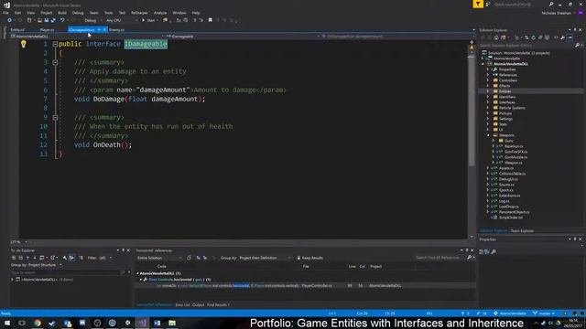Select the AtomicVendettaDLL project node
This screenshot has height=329, width=586.
click(x=510, y=64)
